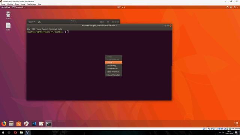The height and width of the screenshot is (135, 240).
Task: Select Preferences in the context menu
Action: [x=114, y=69]
